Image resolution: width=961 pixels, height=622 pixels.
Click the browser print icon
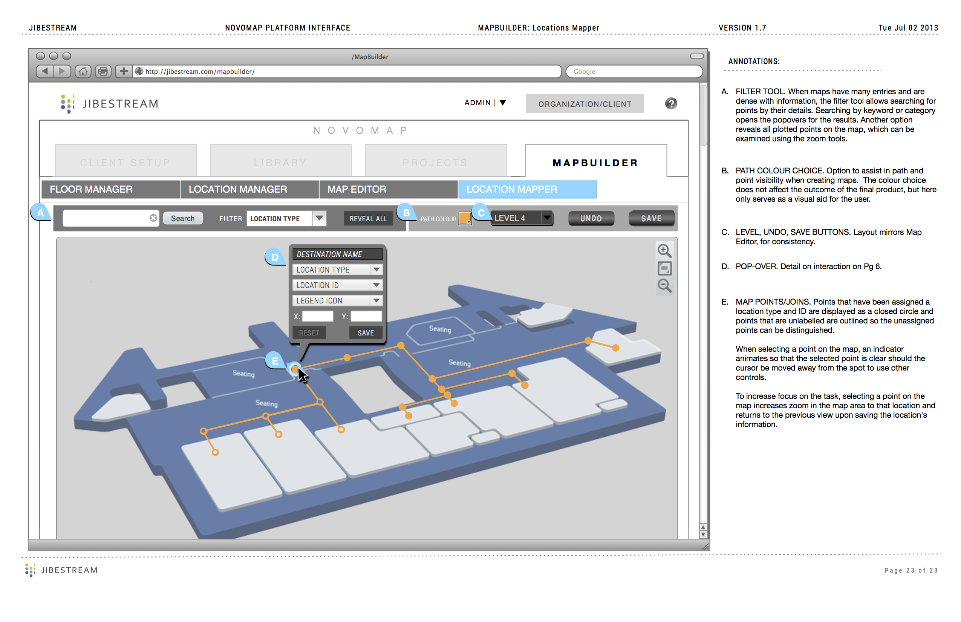pos(103,72)
